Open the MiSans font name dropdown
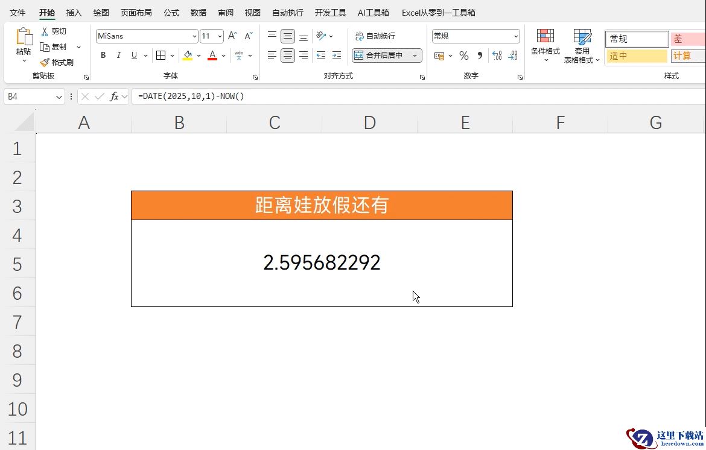Image resolution: width=706 pixels, height=450 pixels. (x=194, y=36)
